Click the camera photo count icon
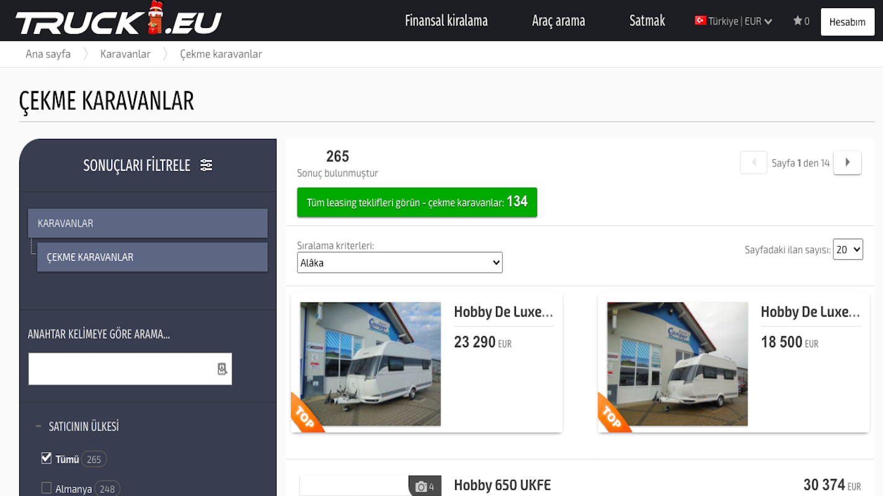This screenshot has width=883, height=496. [422, 487]
